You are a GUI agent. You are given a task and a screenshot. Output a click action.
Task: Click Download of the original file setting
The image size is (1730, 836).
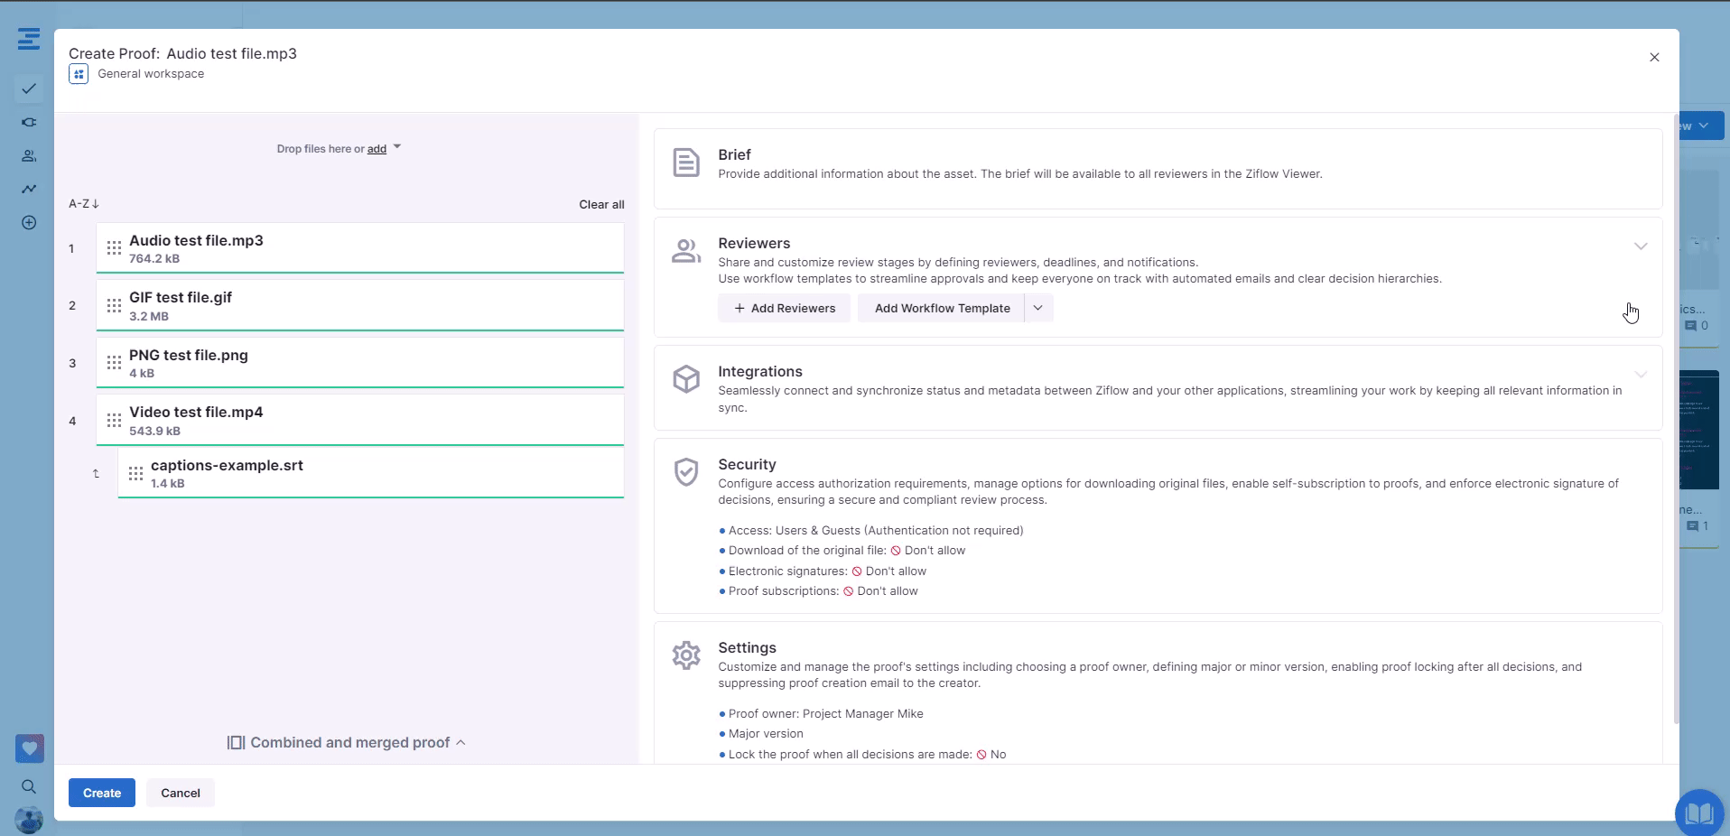tap(842, 551)
